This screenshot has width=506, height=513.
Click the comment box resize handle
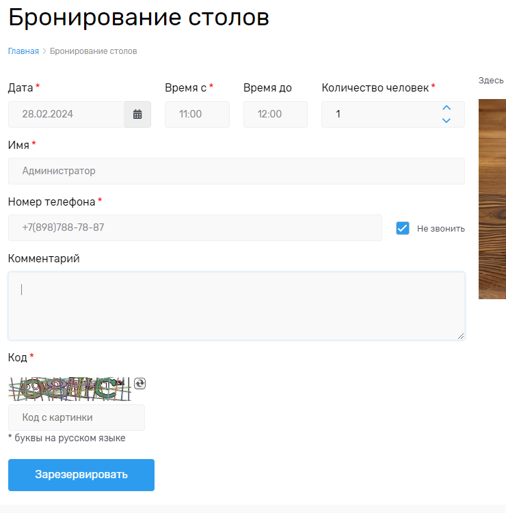(x=461, y=335)
